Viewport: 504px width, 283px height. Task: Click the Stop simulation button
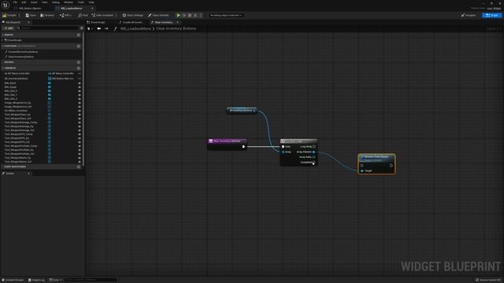(x=190, y=16)
